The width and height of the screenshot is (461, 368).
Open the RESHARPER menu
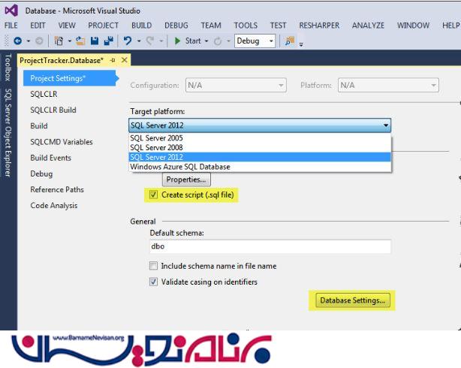pyautogui.click(x=319, y=25)
